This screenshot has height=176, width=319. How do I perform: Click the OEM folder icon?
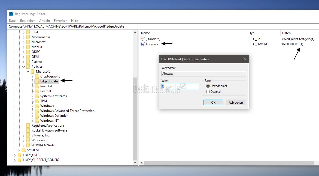click(28, 57)
